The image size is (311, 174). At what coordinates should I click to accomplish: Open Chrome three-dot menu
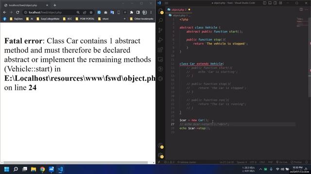(x=151, y=12)
